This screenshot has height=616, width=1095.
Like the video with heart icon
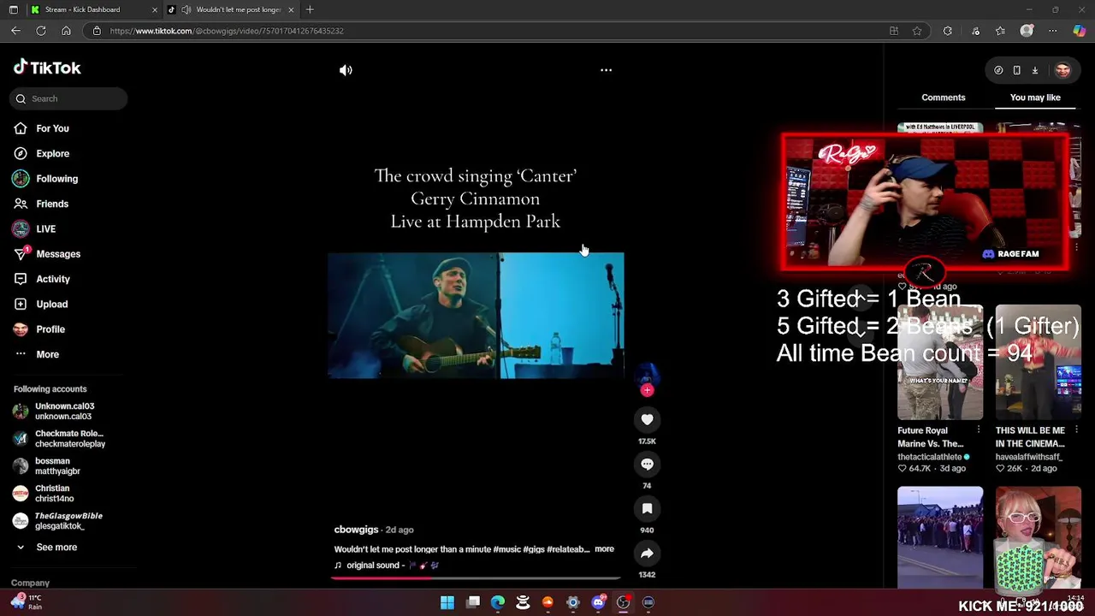coord(647,419)
